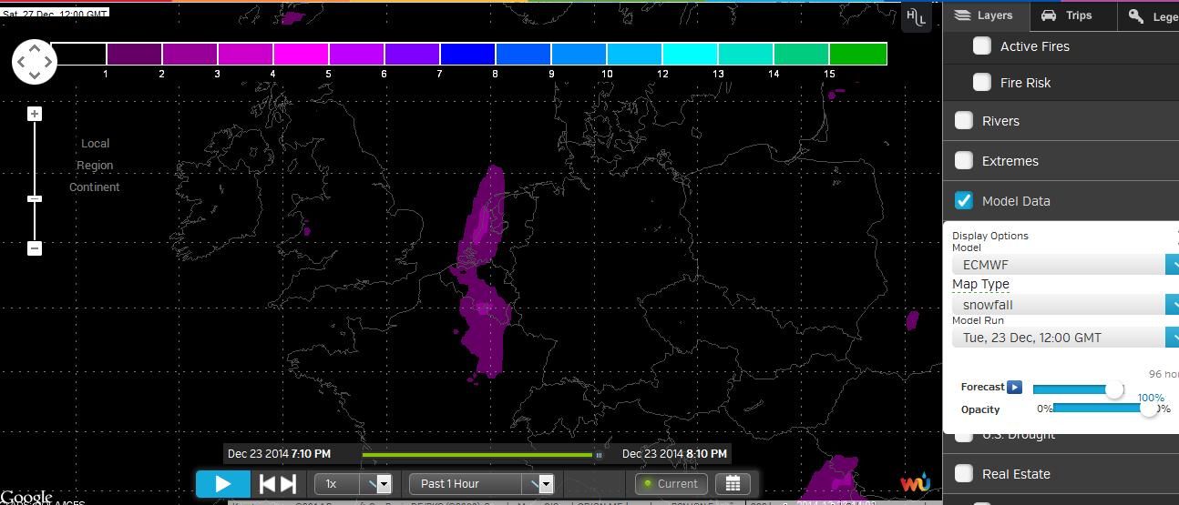Image resolution: width=1179 pixels, height=505 pixels.
Task: Switch to the Trips tab
Action: pyautogui.click(x=1067, y=15)
